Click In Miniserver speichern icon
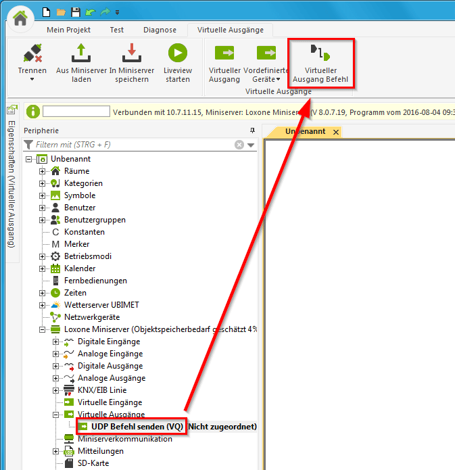This screenshot has width=455, height=470. (131, 53)
